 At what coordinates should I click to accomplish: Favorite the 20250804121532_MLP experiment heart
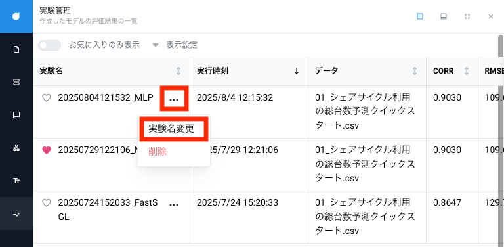point(47,98)
